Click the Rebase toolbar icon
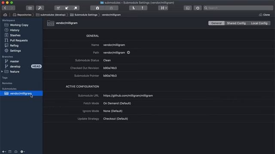The height and width of the screenshot is (154, 275). click(142, 8)
